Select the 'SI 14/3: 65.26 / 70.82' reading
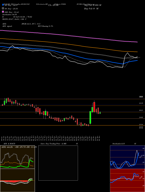 coord(23,17)
